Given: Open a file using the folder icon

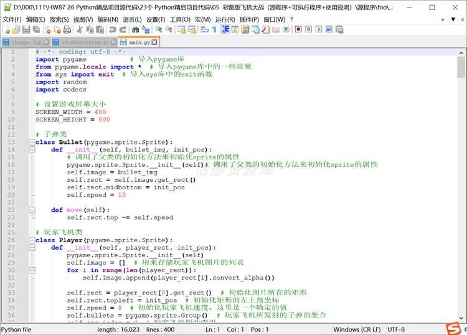Looking at the screenshot, I should (16, 29).
